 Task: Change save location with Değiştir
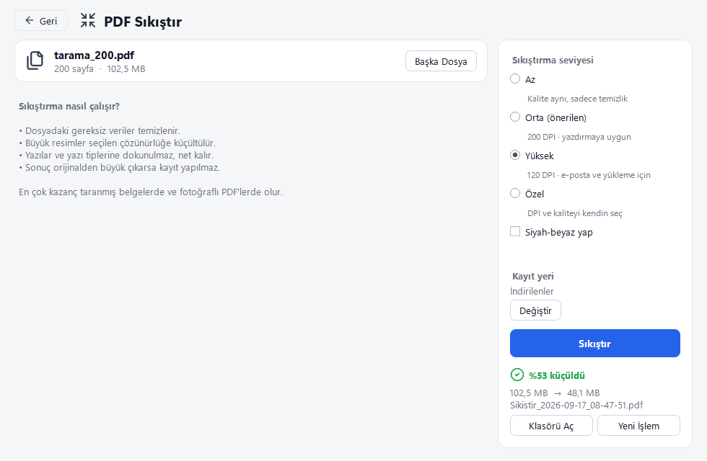point(535,310)
